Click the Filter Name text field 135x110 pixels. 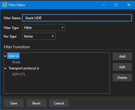(x=77, y=18)
